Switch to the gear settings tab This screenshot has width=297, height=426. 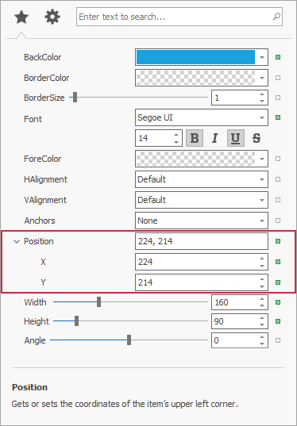click(52, 17)
